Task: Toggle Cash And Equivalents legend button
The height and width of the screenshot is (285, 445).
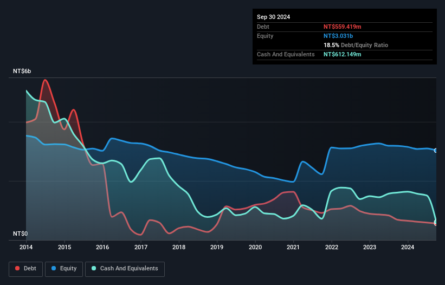Action: [x=125, y=269]
